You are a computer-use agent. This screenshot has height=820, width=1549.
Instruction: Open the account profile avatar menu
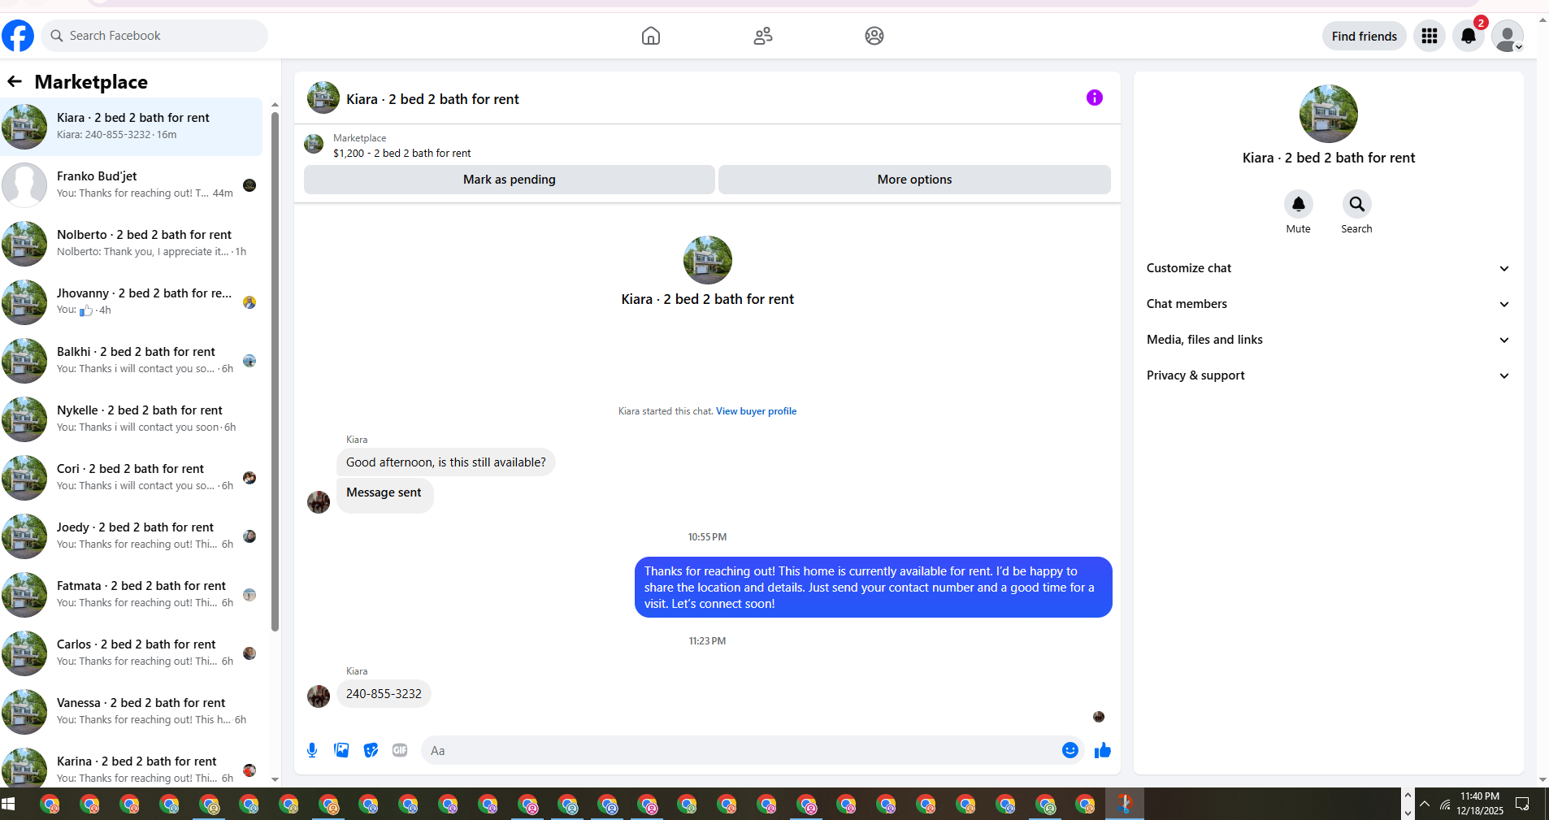click(x=1508, y=36)
